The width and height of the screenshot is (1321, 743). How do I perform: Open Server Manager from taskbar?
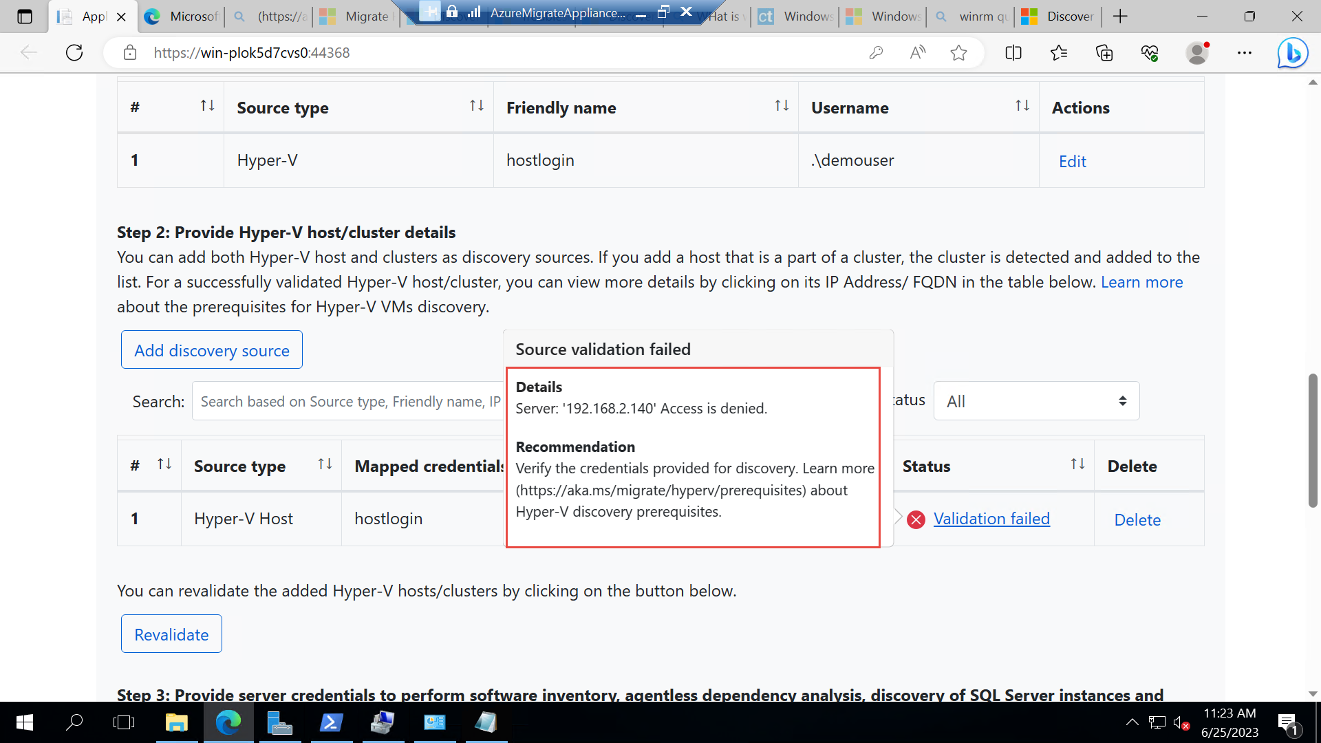pyautogui.click(x=280, y=722)
